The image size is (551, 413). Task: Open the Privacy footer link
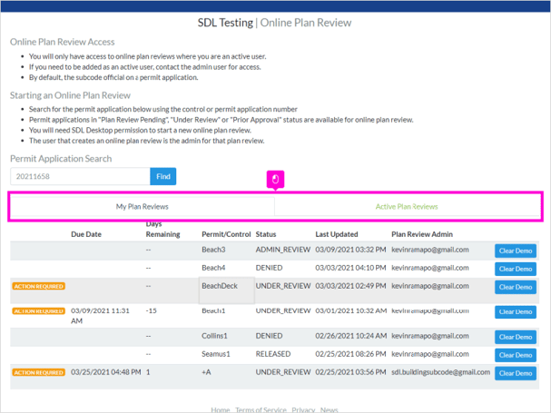click(x=303, y=410)
